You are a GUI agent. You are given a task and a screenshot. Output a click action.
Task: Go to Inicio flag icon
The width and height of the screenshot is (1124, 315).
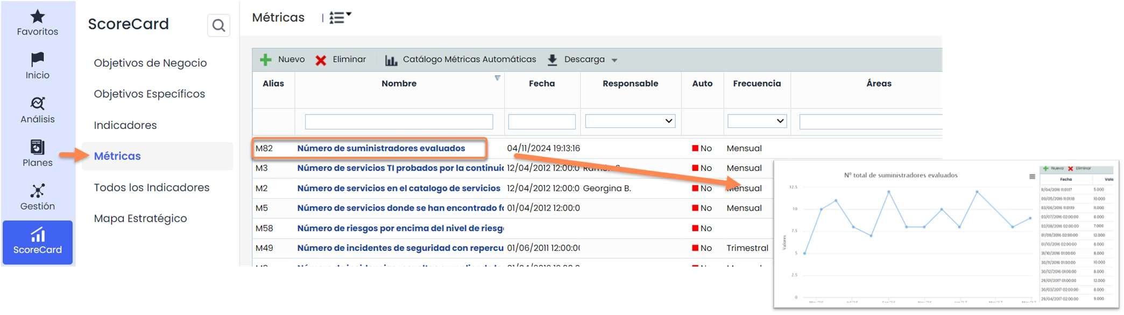pos(37,59)
